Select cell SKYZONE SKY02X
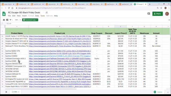This screenshot has height=96, width=171. (x=17, y=71)
